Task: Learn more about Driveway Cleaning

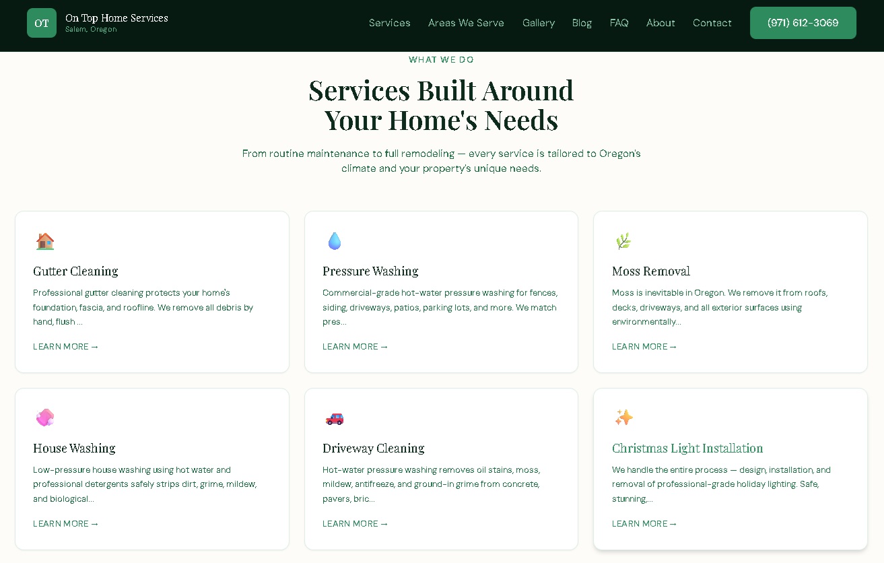Action: tap(355, 523)
